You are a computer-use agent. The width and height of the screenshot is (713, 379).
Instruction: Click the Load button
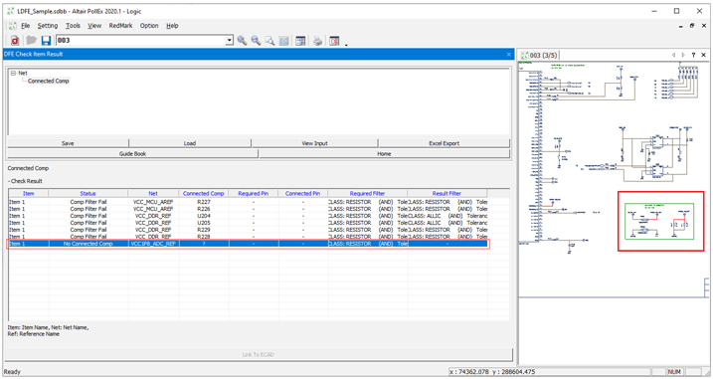pyautogui.click(x=190, y=143)
